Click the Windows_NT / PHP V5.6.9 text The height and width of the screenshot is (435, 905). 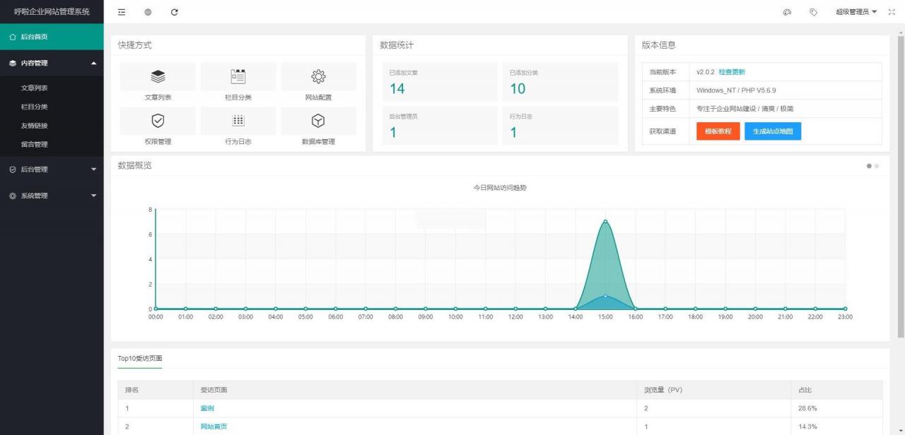pyautogui.click(x=736, y=90)
